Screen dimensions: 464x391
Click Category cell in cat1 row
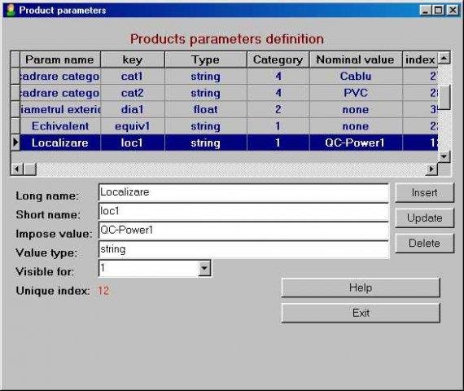click(278, 77)
